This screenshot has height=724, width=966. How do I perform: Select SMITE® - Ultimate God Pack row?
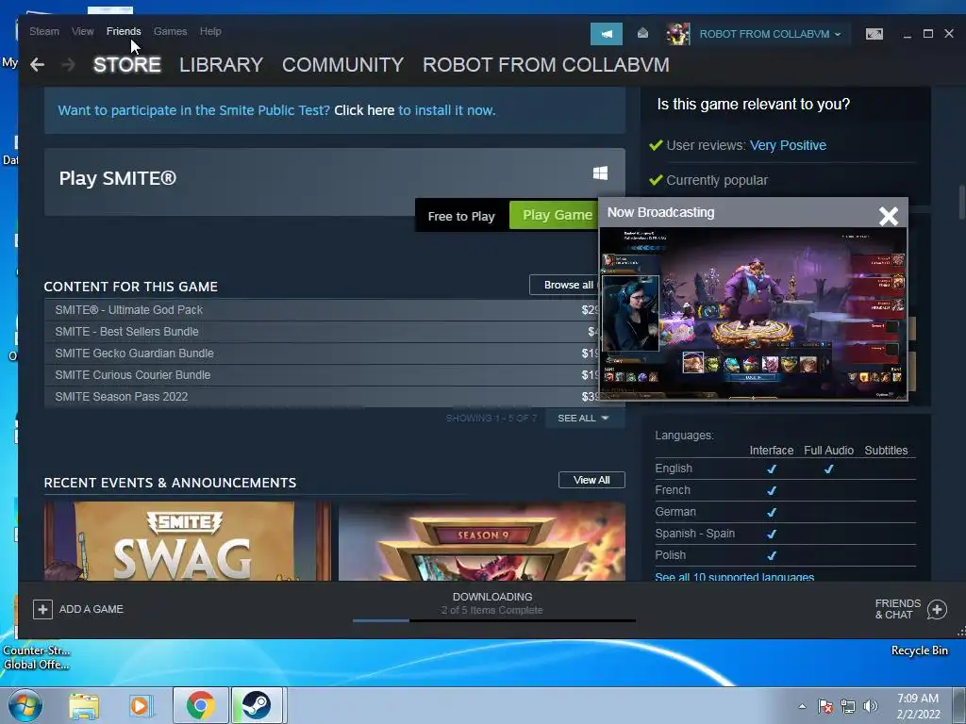tap(321, 309)
